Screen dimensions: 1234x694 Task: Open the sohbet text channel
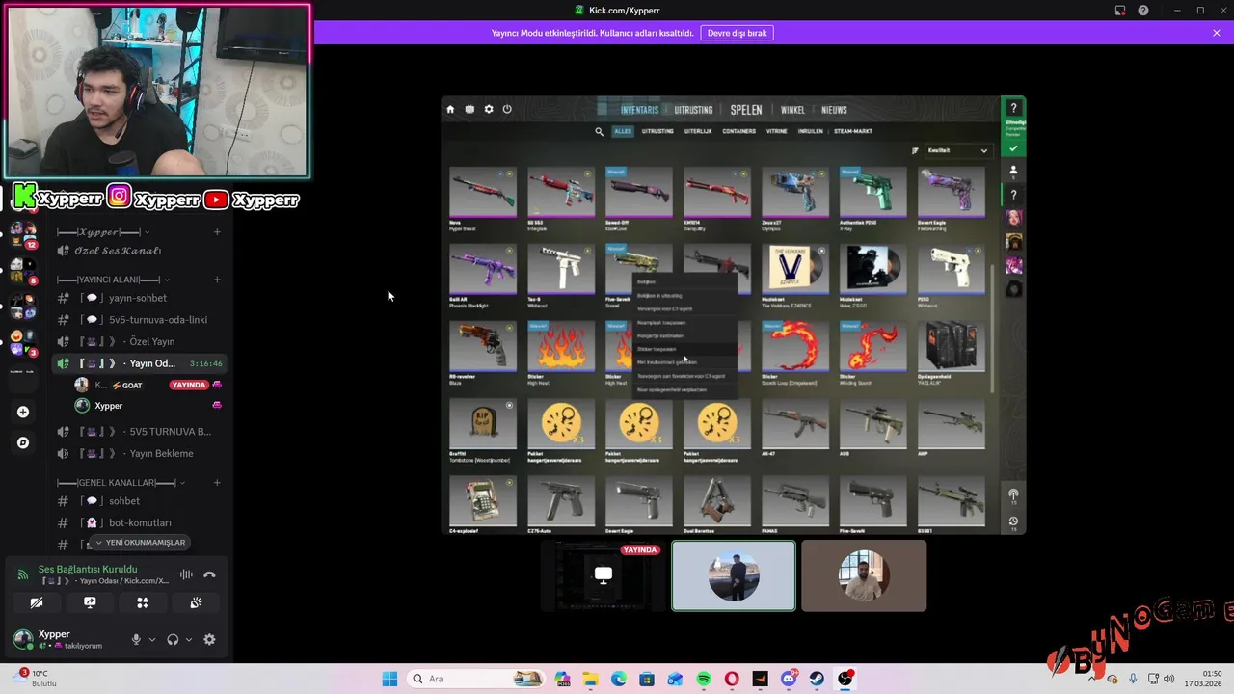tap(141, 501)
